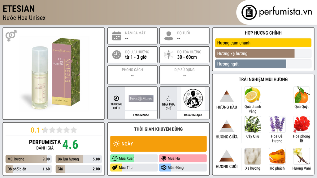Click the leaf icon for Mùa Thu
Viewport: 317px width, 178px height.
tap(115, 167)
